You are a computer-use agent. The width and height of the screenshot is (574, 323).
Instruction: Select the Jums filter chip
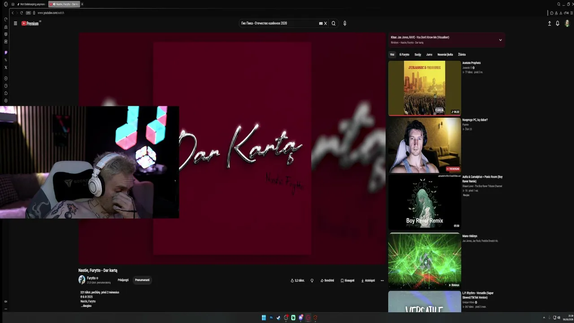pyautogui.click(x=429, y=54)
